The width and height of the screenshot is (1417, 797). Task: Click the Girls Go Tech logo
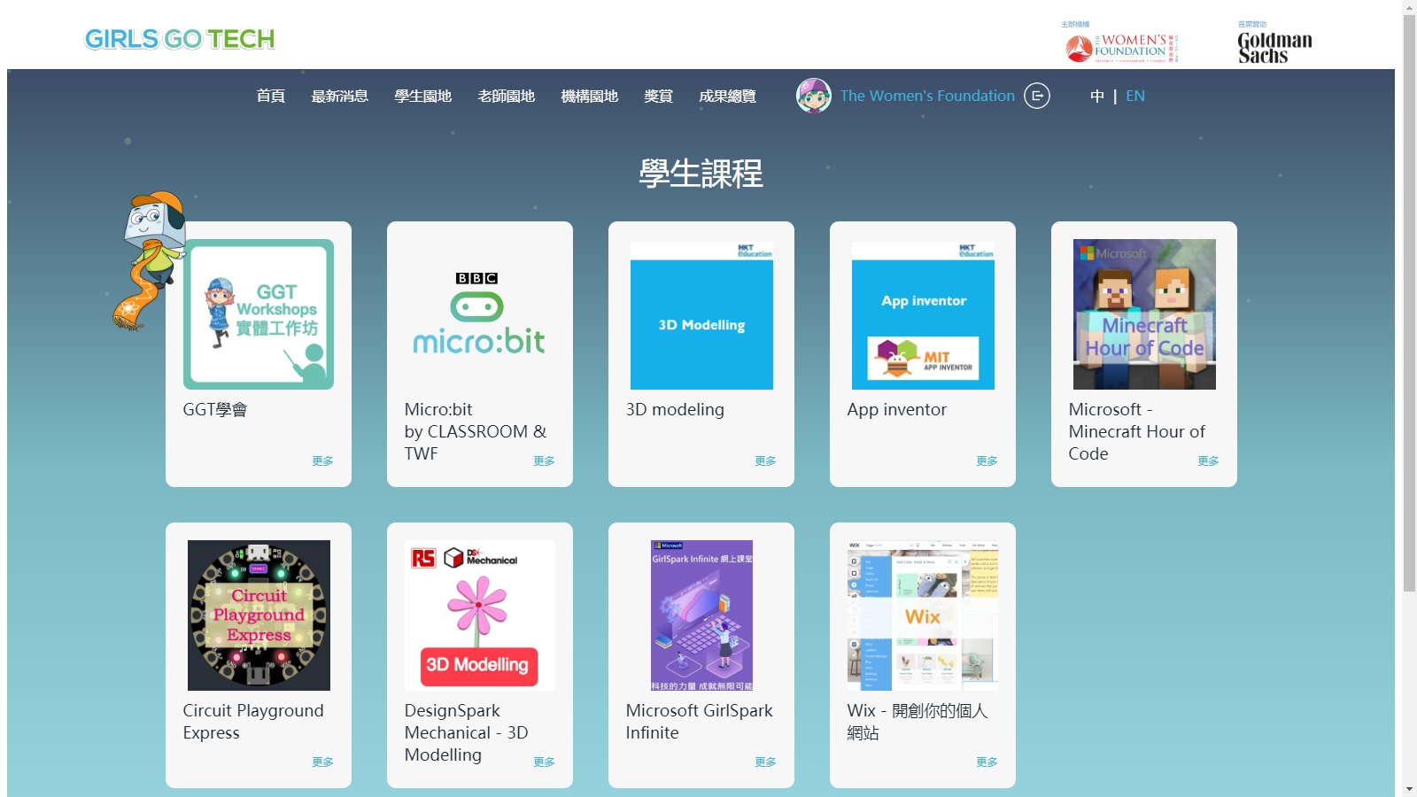point(180,39)
